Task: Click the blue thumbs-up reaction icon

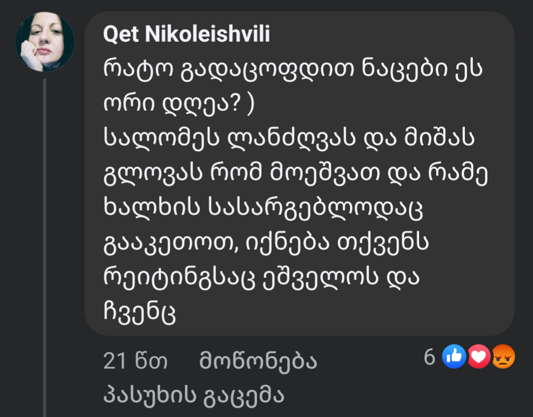Action: pyautogui.click(x=454, y=357)
